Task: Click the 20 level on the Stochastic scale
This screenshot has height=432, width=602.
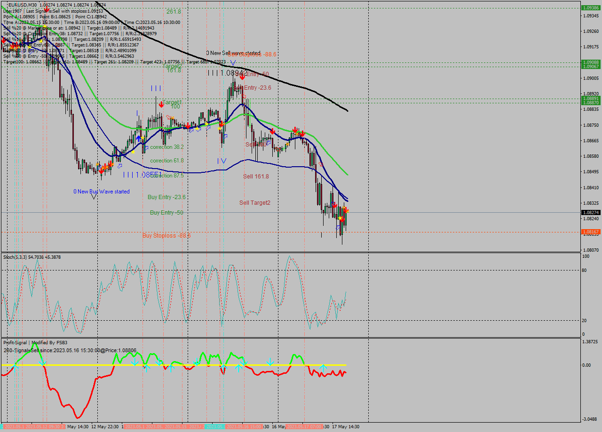Action: [585, 321]
